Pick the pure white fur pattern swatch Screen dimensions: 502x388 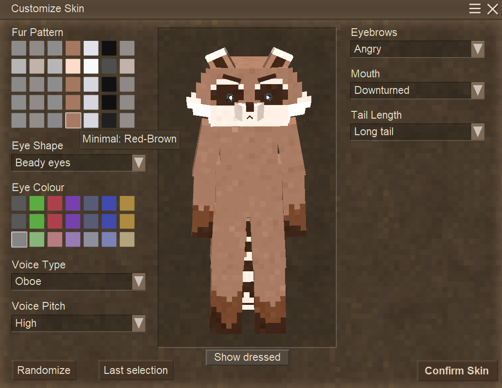[x=91, y=66]
